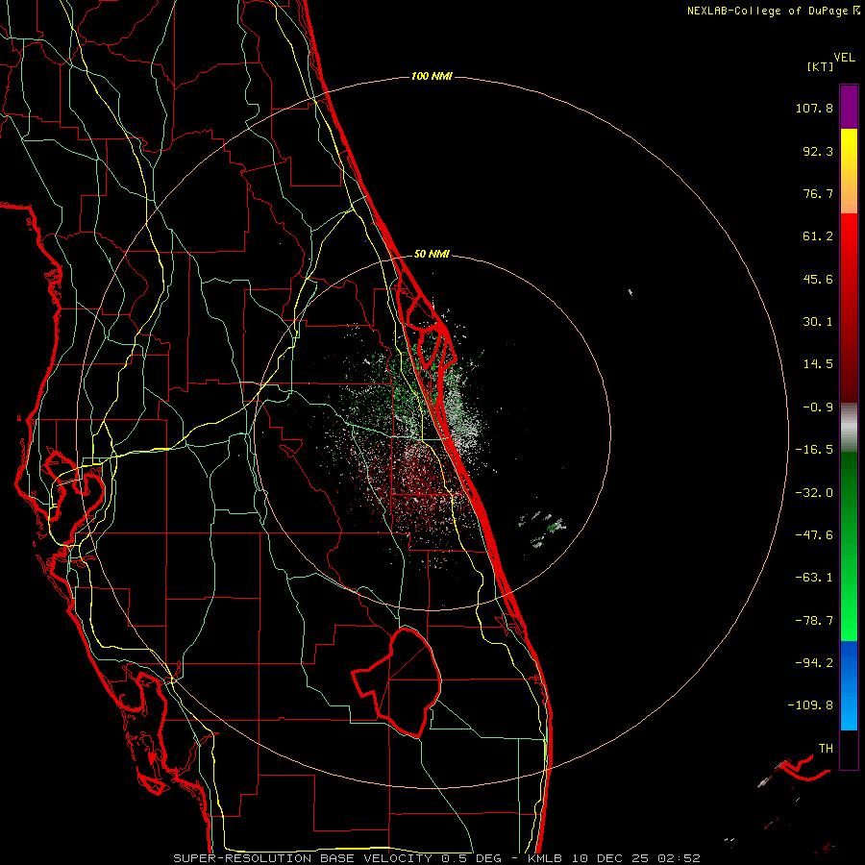Click the gray near-zero segment of color bar

849,428
